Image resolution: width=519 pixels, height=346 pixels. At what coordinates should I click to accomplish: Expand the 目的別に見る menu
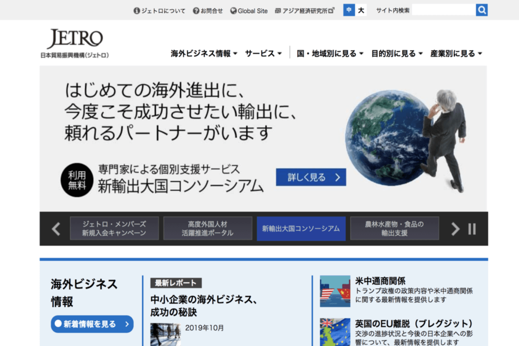[x=397, y=53]
